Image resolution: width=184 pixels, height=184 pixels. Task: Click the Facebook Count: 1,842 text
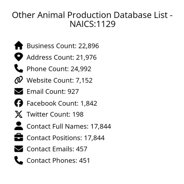(62, 103)
